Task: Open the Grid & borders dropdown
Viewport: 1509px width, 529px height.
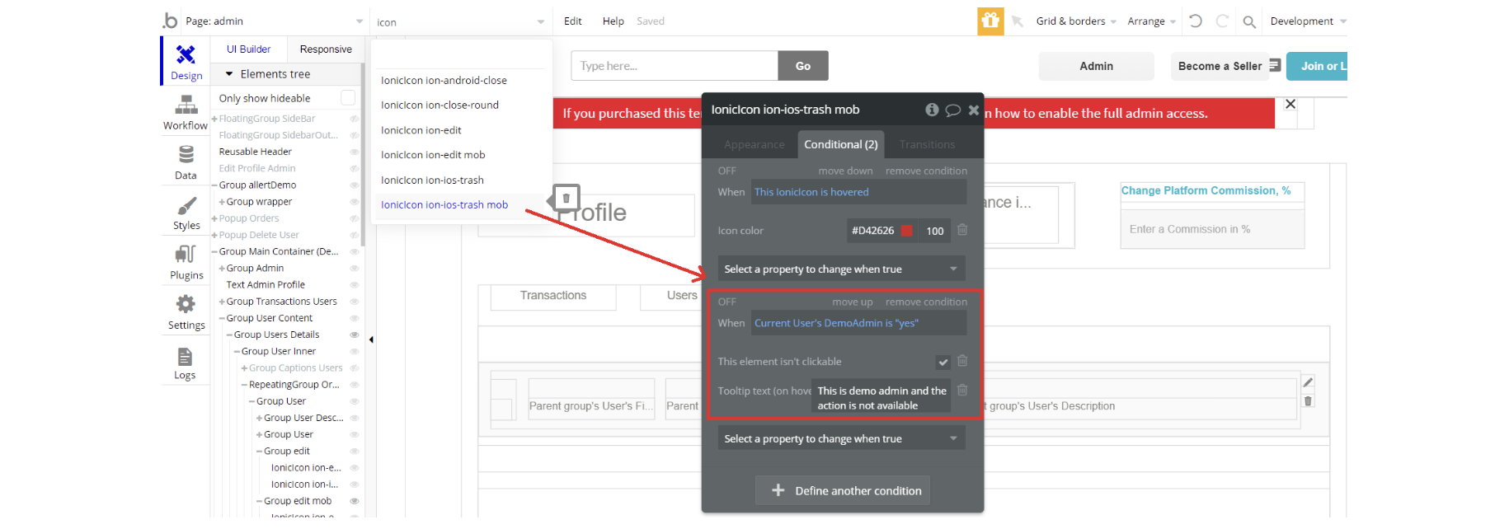Action: pyautogui.click(x=1075, y=21)
